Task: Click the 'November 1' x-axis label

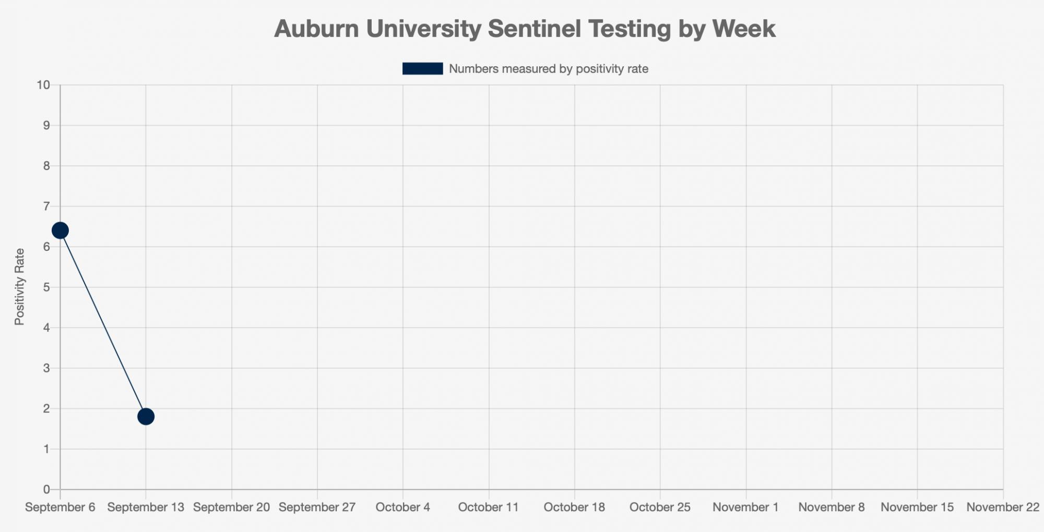Action: (x=745, y=507)
